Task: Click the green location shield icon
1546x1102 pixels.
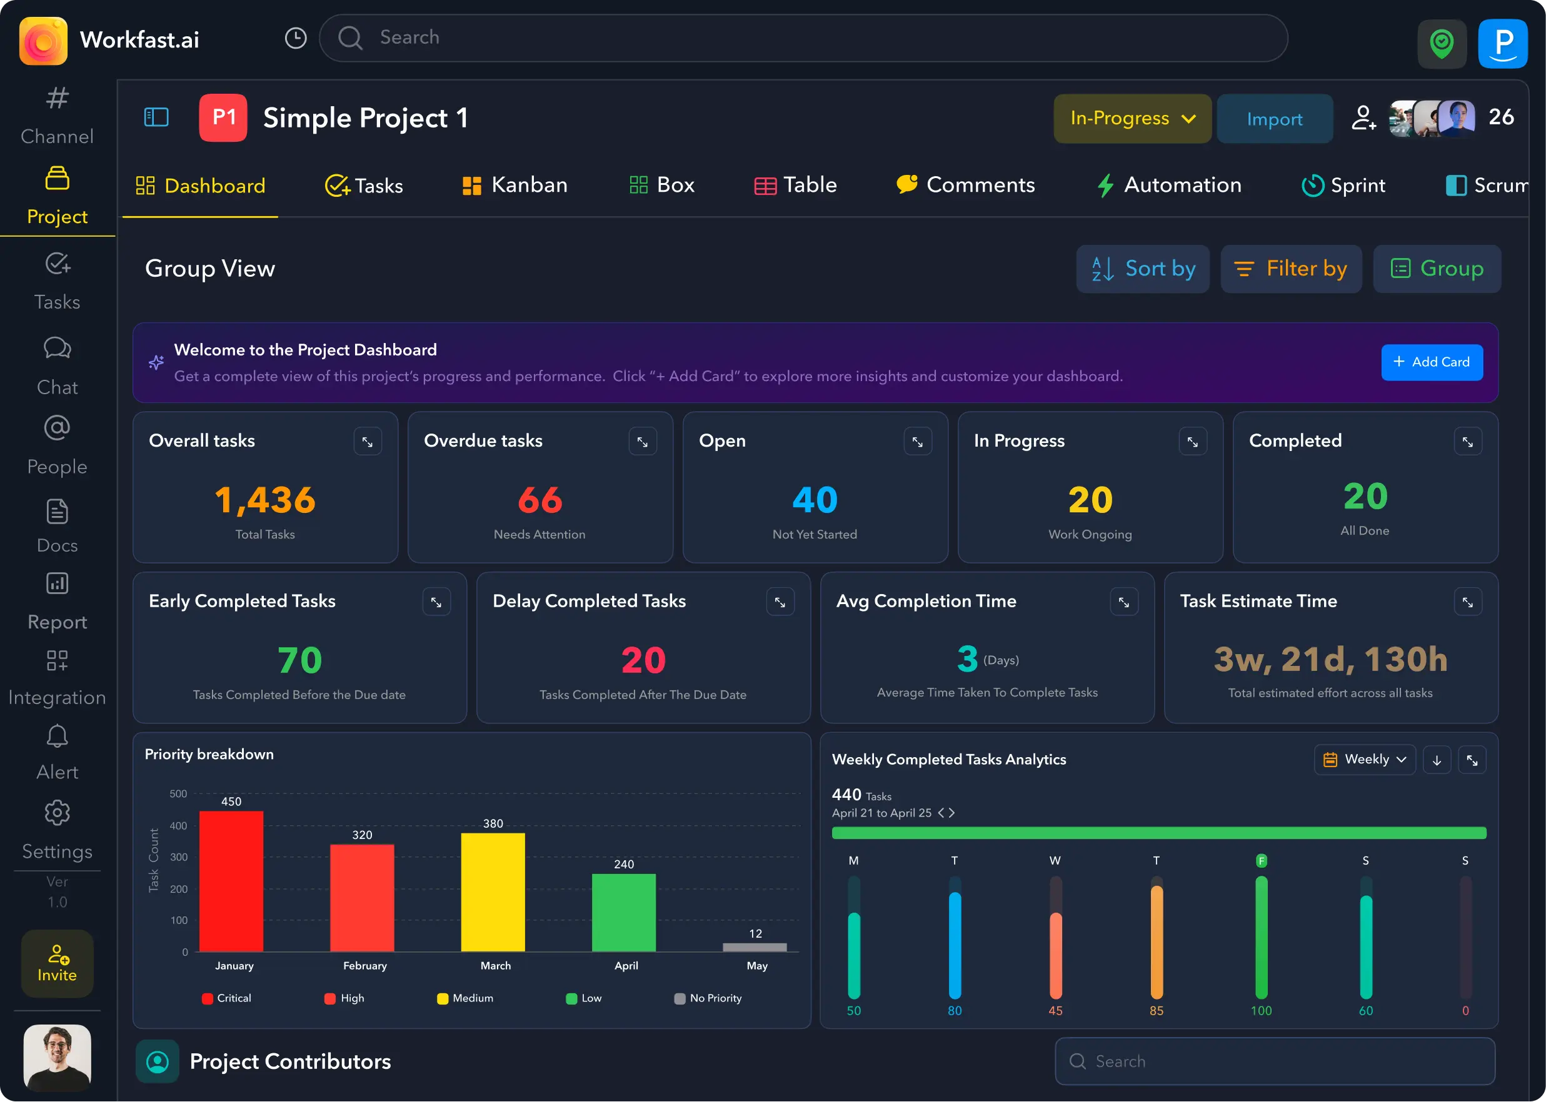Action: [x=1442, y=44]
